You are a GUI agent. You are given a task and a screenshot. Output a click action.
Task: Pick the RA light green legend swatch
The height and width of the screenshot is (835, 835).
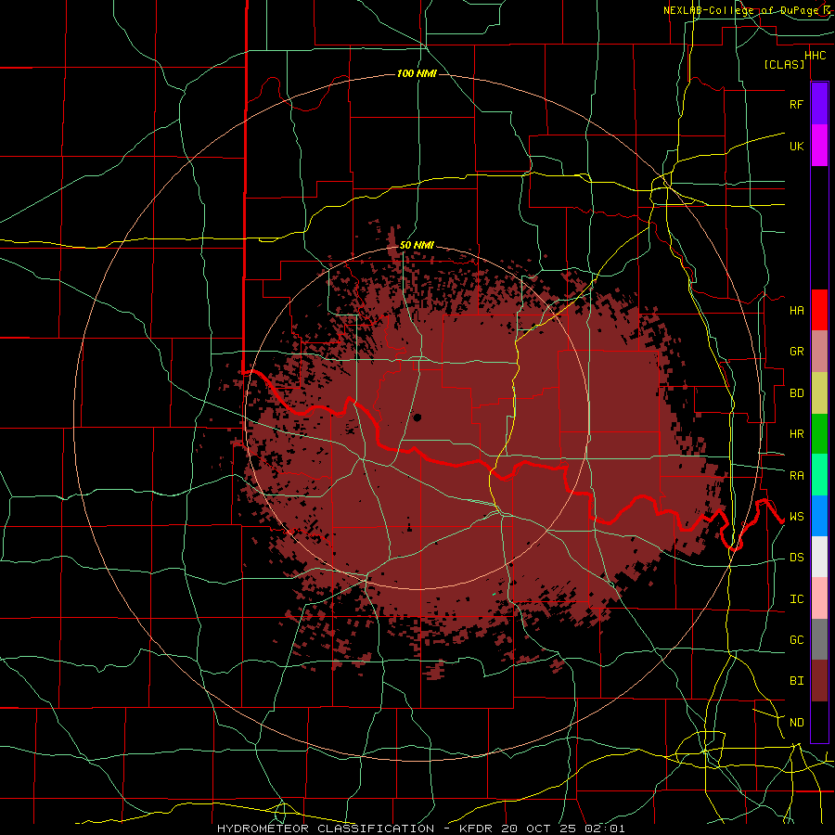click(819, 475)
